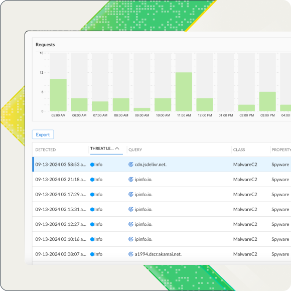Click the Requests chart title
This screenshot has width=291, height=291.
(45, 45)
